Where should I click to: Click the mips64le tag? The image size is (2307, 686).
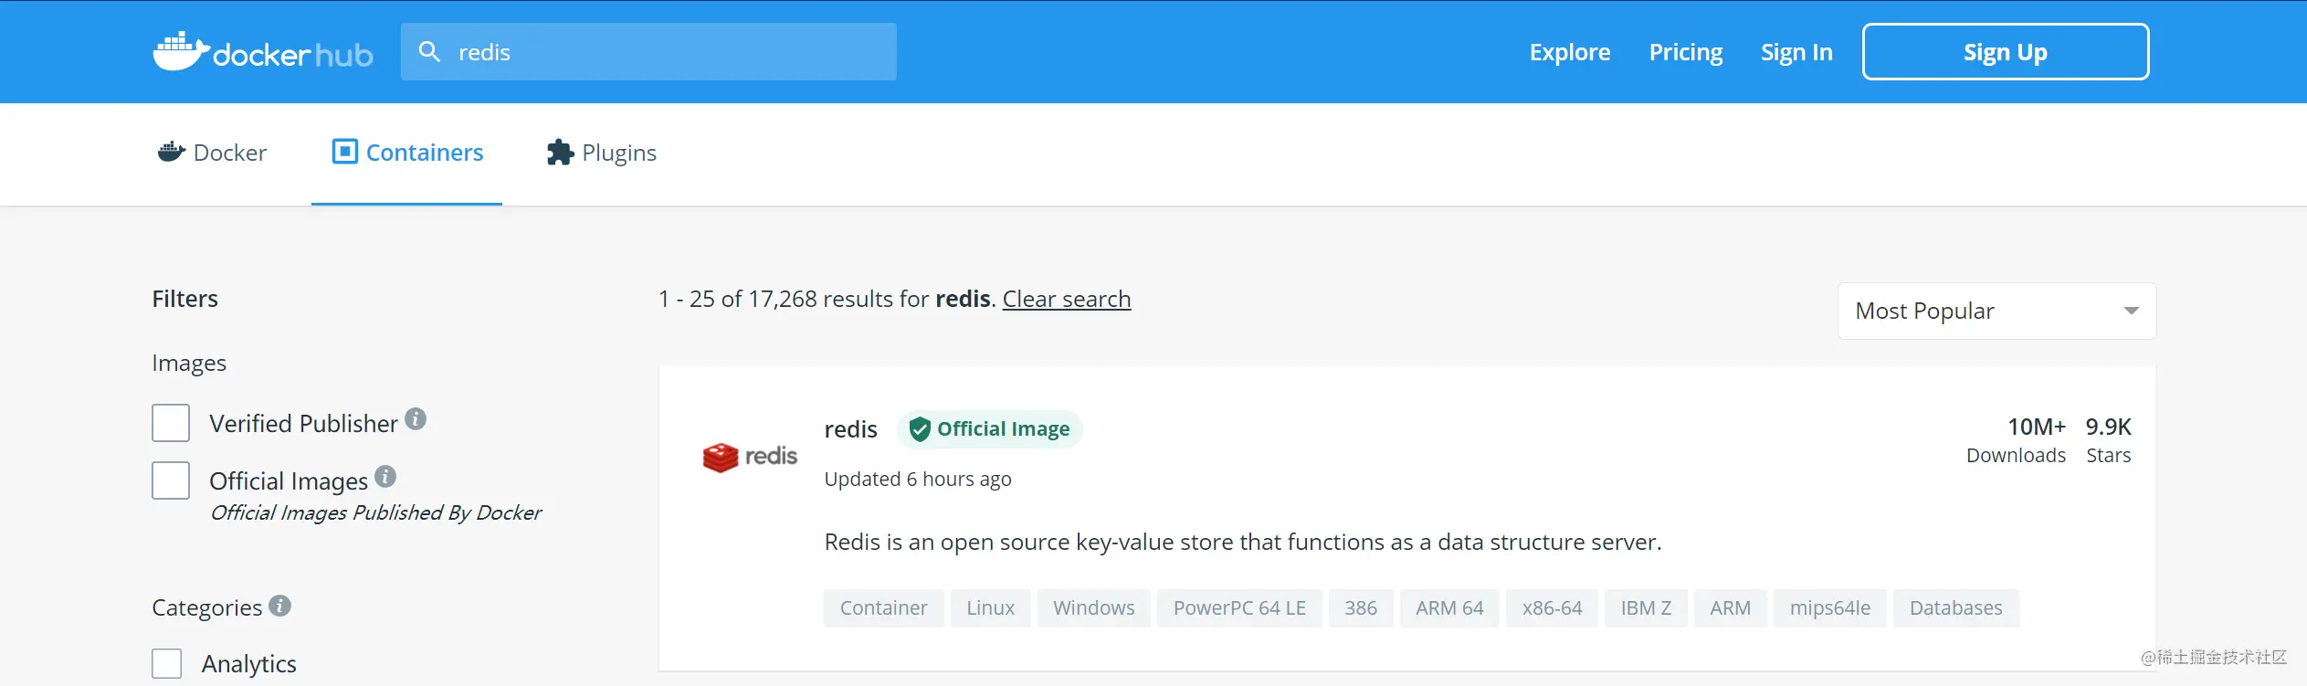point(1829,608)
